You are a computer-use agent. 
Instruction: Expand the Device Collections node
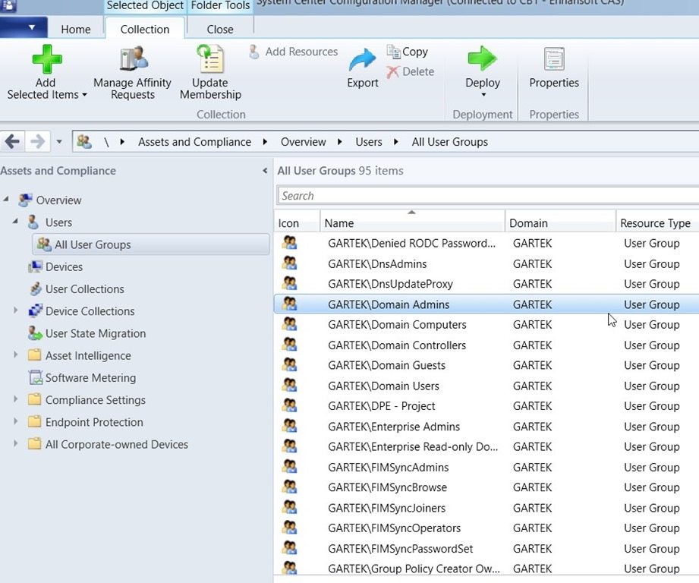[16, 310]
